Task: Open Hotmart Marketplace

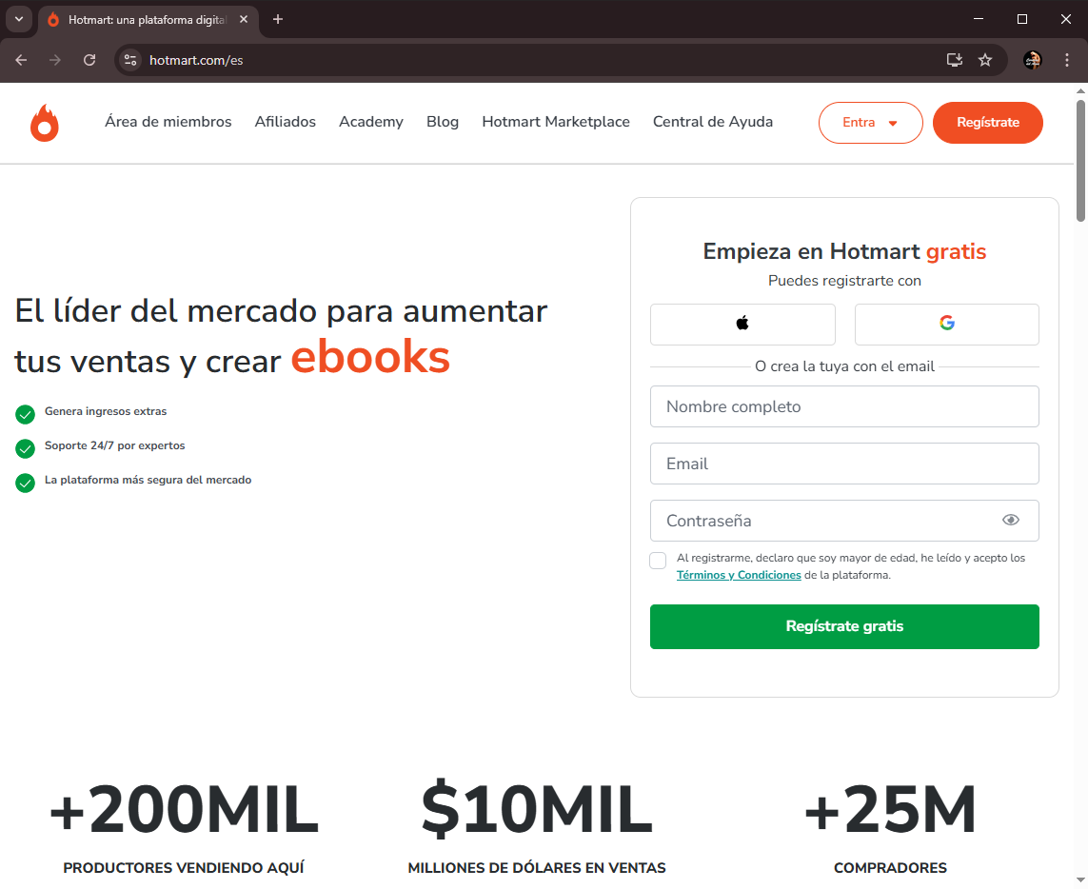Action: pos(556,122)
